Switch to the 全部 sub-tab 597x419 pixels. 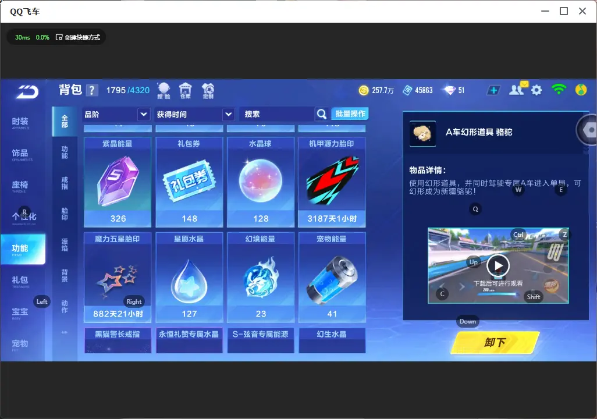[65, 122]
